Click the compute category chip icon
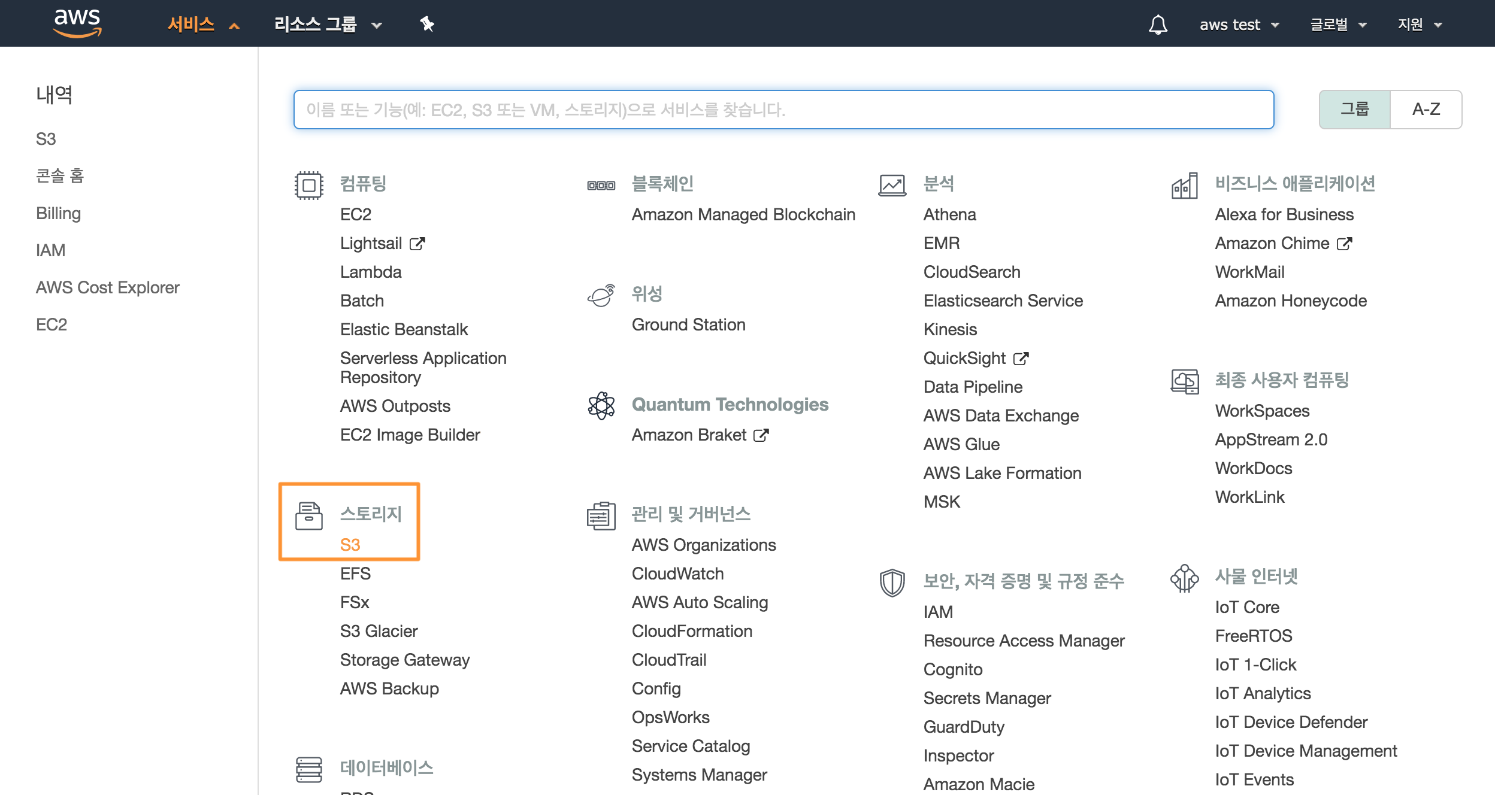The height and width of the screenshot is (795, 1495). point(308,185)
